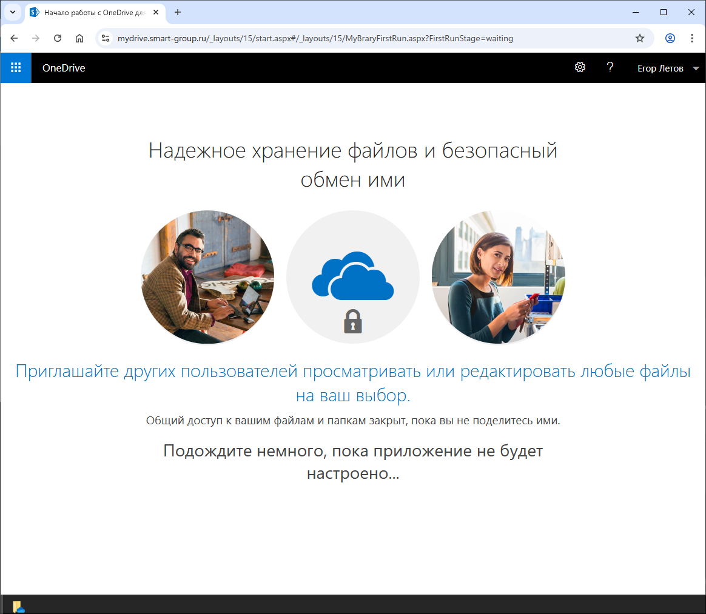
Task: View site information icon in the address bar
Action: click(106, 38)
